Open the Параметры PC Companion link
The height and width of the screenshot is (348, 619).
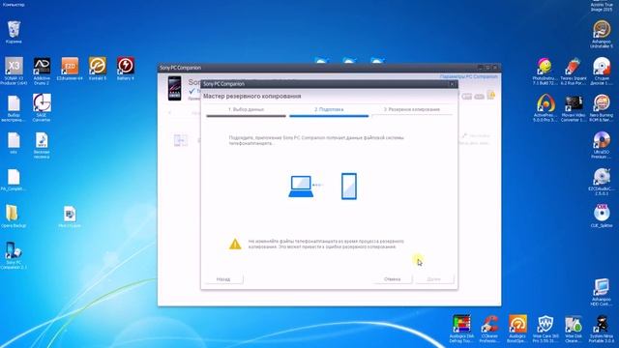(x=468, y=76)
